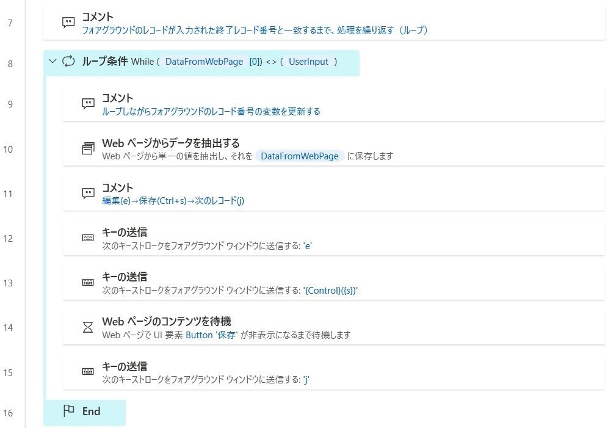Screen dimensions: 608x428
Task: Select the DataFromWebPage variable chip on line 10
Action: (x=299, y=156)
